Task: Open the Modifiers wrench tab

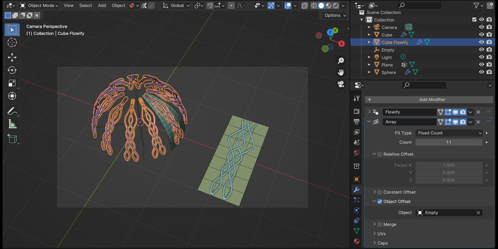Action: click(356, 190)
